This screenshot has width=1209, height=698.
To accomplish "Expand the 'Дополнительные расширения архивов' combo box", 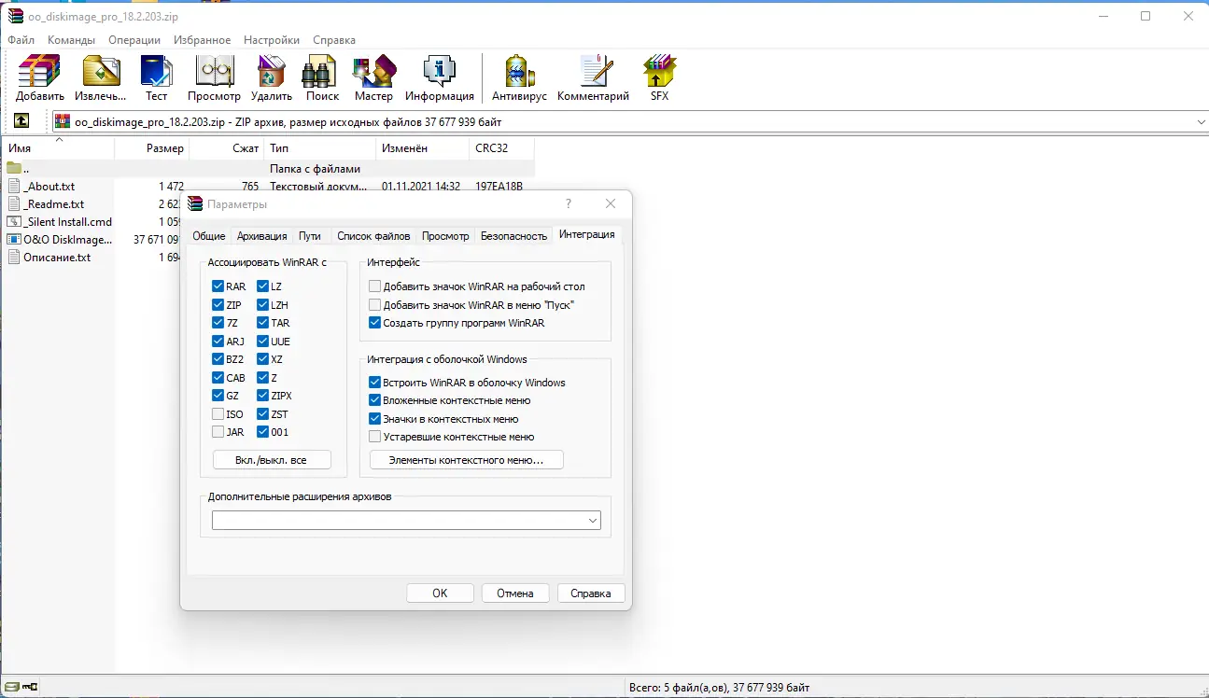I will (x=593, y=521).
